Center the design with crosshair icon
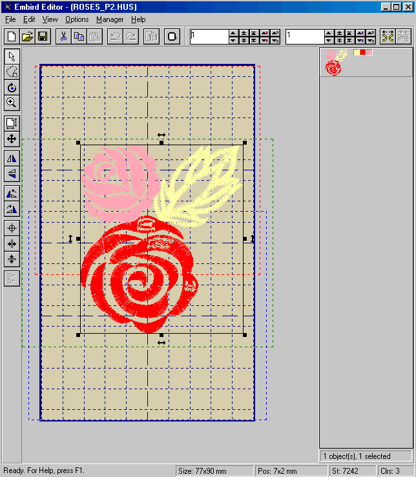 (x=12, y=228)
